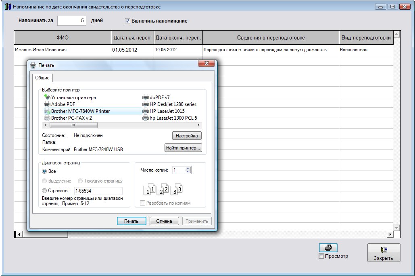Select the Иванов Иван Иванович cell
The image size is (415, 276).
tap(63, 50)
